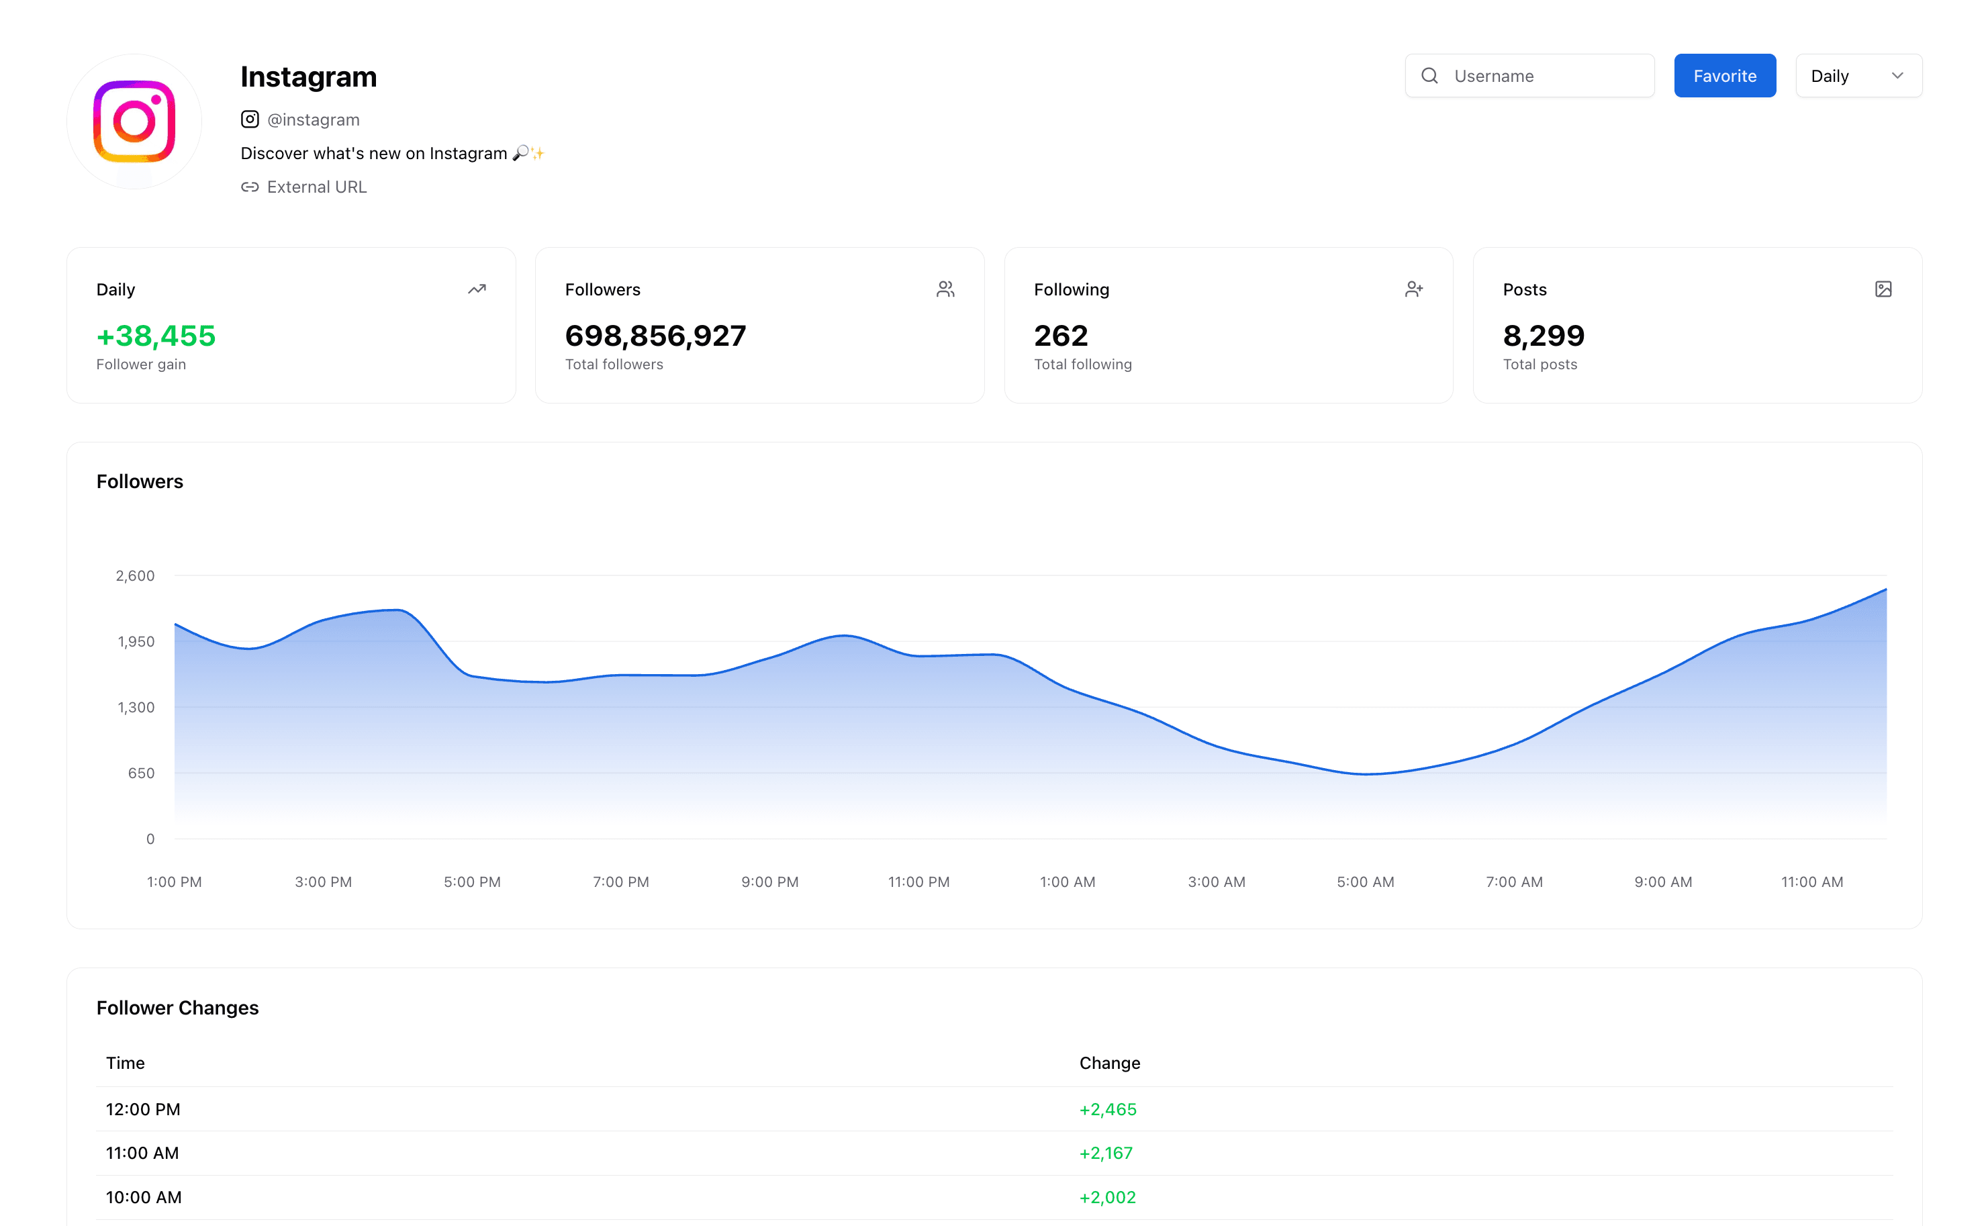Click the add-user icon on Following card

1414,289
